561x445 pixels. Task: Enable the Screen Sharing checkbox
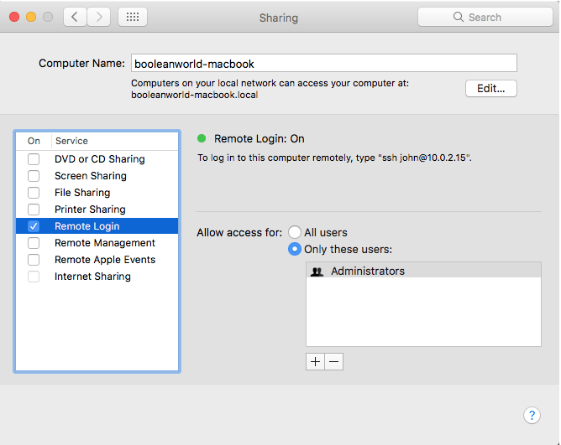pyautogui.click(x=34, y=176)
